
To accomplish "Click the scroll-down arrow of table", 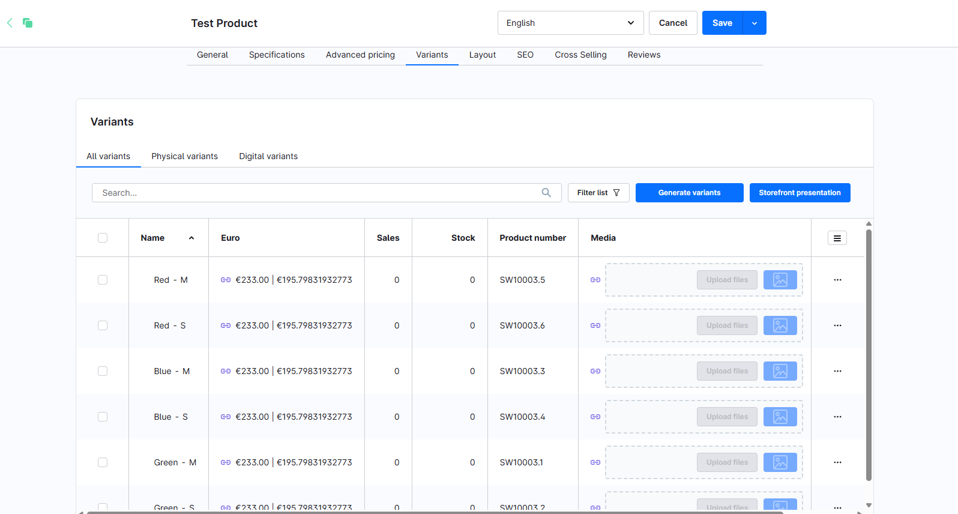I will [x=869, y=506].
